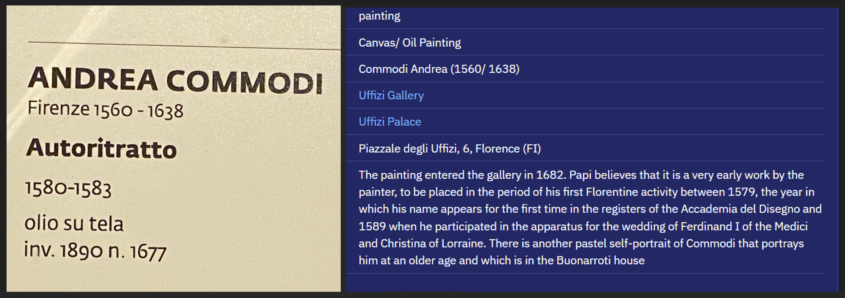Screen dimensions: 845x298
Task: Click the 'painting' row text
Action: pos(379,16)
